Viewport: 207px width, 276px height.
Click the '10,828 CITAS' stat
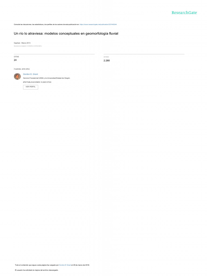coord(46,82)
